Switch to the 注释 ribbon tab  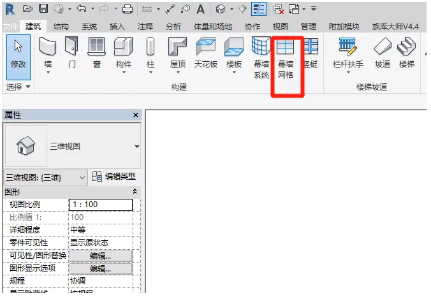pyautogui.click(x=145, y=27)
